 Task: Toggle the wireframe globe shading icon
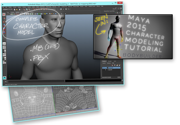point(35,14)
